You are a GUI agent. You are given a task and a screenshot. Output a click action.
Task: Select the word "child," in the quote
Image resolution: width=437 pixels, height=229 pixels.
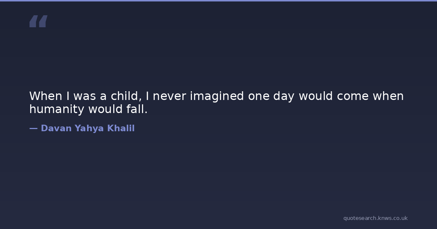126,96
